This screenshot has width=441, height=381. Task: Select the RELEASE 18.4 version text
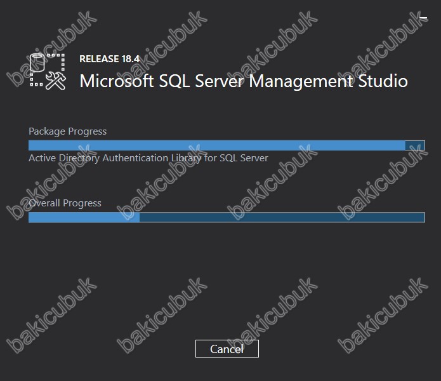tap(109, 59)
